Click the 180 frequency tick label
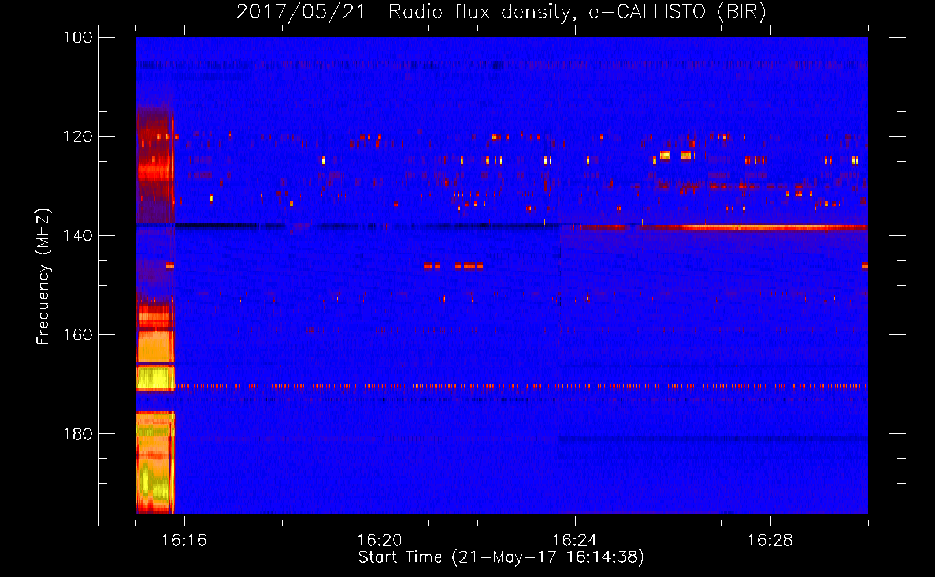This screenshot has width=935, height=577. [x=78, y=434]
